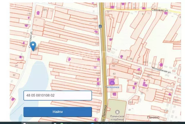The height and width of the screenshot is (124, 185).
Task: Focus the cadastral number input field
Action: (x=57, y=96)
